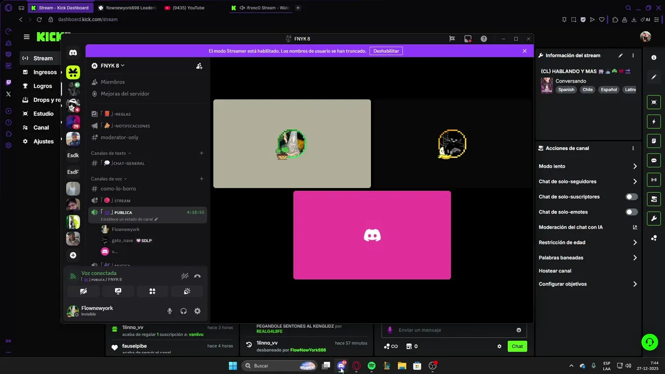Click info icon in Kick right rail
This screenshot has width=665, height=374.
click(x=654, y=58)
